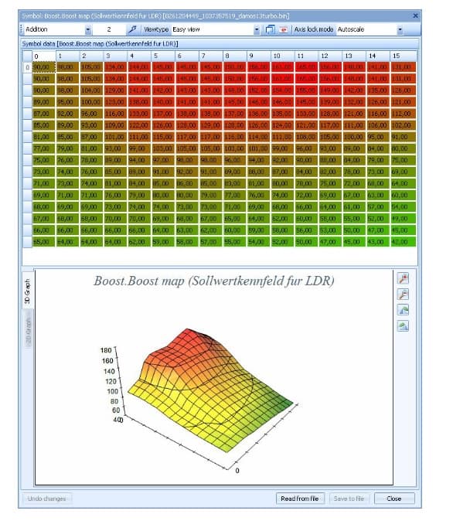Click the cascade windows toolbar icon
Screen dimensions: 470x521
click(x=270, y=29)
